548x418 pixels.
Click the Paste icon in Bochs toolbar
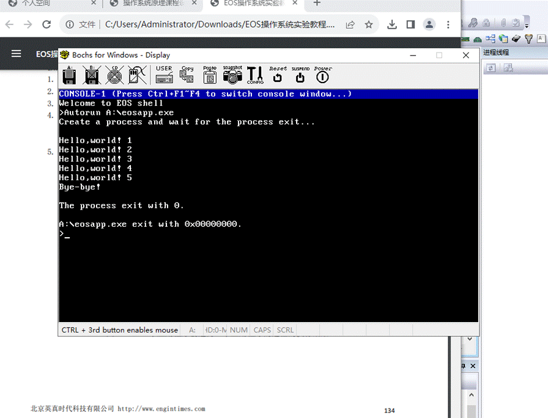coord(210,75)
